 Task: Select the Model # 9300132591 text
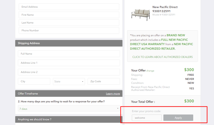point(164,15)
